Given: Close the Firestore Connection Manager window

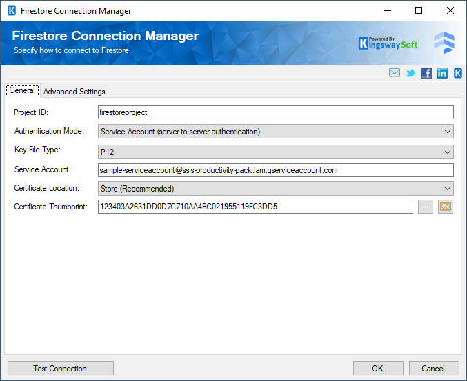Looking at the screenshot, I should tap(450, 11).
